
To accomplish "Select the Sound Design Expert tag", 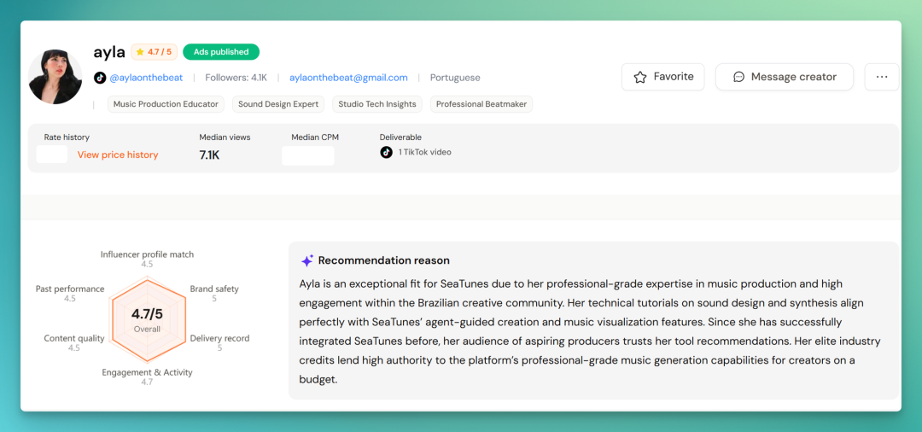I will [x=278, y=104].
